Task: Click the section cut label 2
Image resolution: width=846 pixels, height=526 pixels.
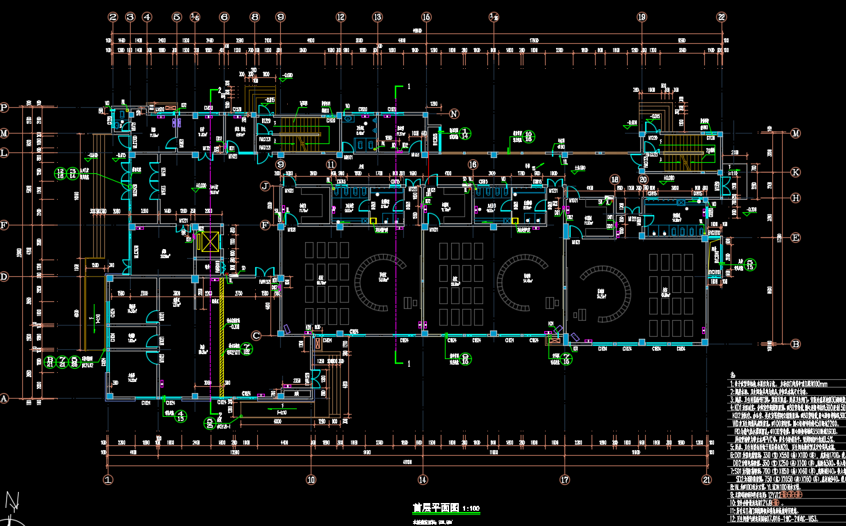Action: [x=220, y=90]
